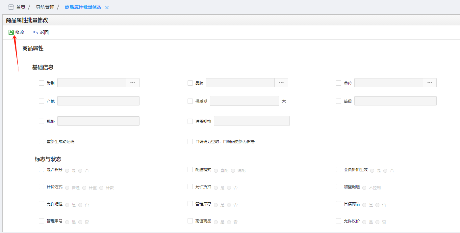Select 是 radio for 允许赠送

pyautogui.click(x=67, y=205)
